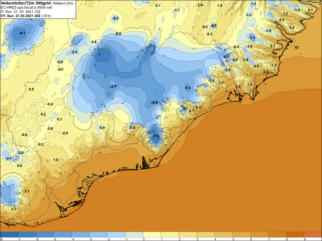The height and width of the screenshot is (241, 322).
Task: Click the legend swatch between 6 and 7
Action: [x=259, y=235]
